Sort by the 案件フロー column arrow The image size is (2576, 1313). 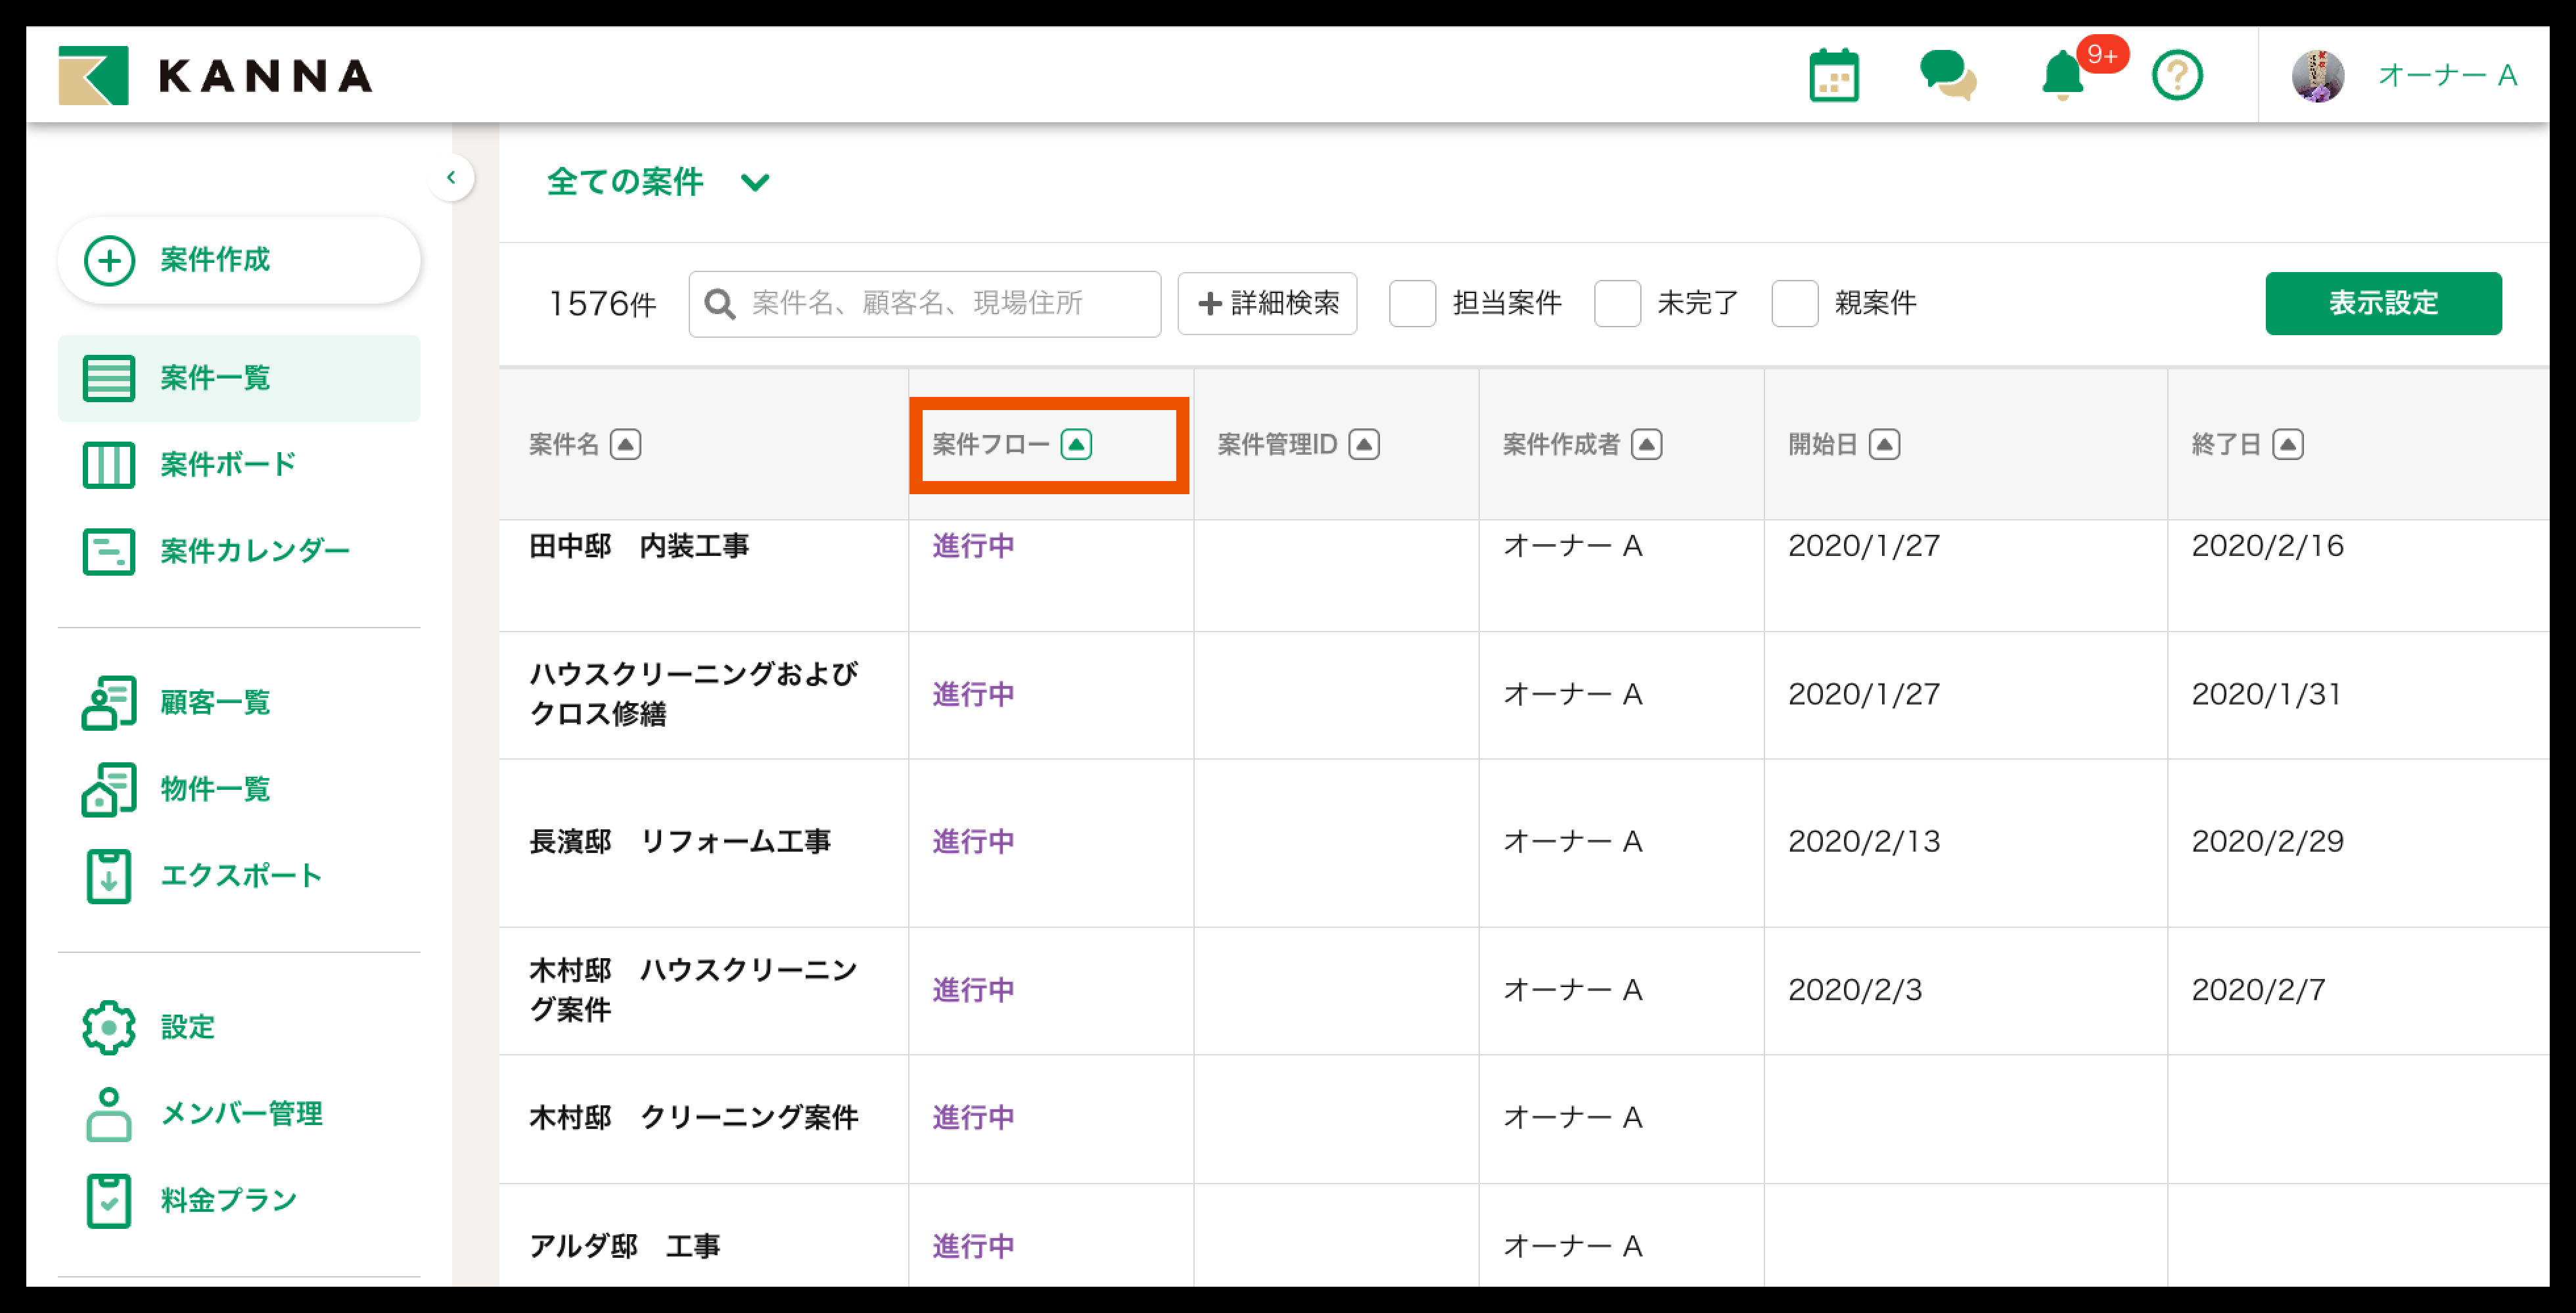(x=1076, y=444)
